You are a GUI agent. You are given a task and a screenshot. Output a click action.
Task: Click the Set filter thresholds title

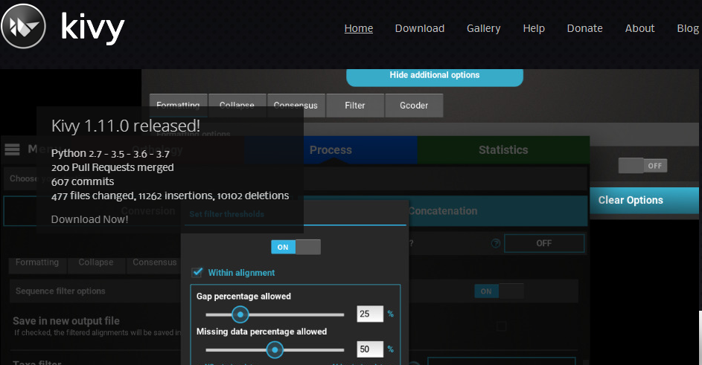226,214
